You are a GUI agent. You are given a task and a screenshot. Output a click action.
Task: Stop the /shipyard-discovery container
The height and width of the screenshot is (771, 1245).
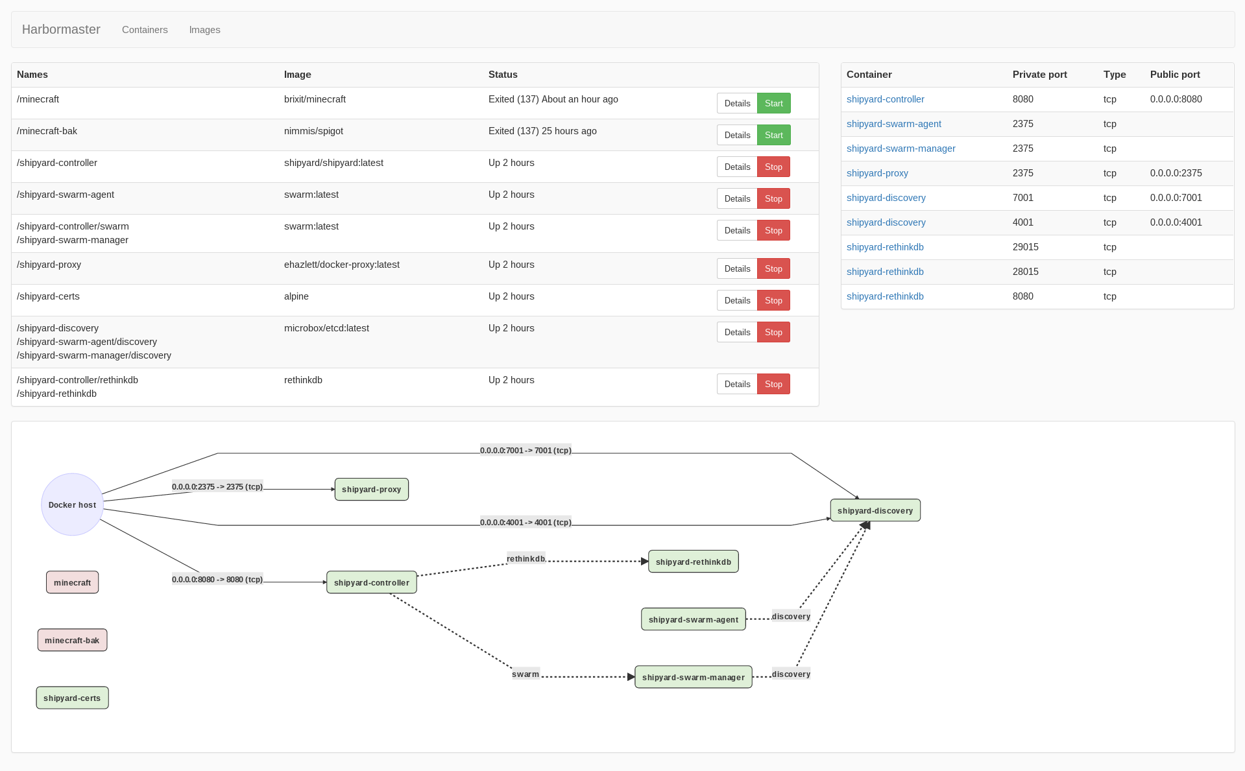773,332
